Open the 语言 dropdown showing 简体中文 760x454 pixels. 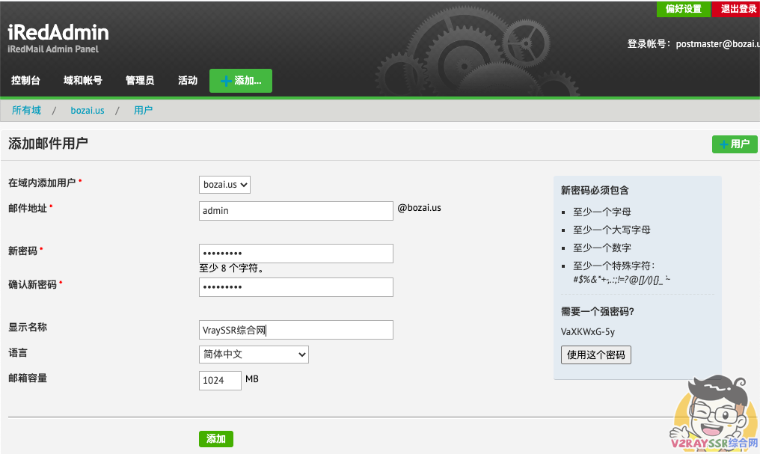click(x=254, y=355)
